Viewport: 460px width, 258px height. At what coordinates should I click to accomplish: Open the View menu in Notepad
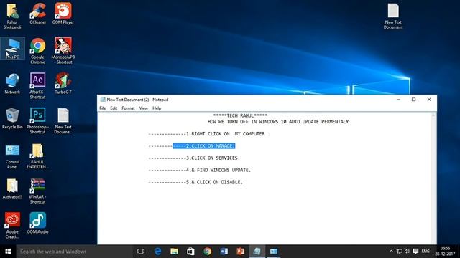click(x=144, y=108)
